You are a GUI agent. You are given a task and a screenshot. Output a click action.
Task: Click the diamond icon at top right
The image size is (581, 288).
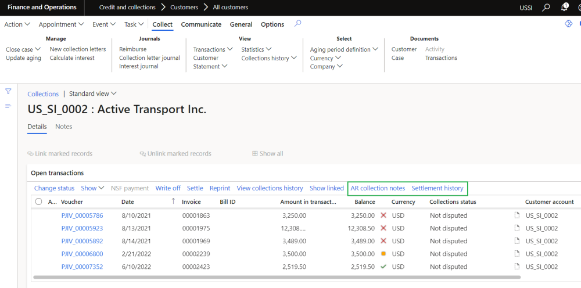click(569, 24)
